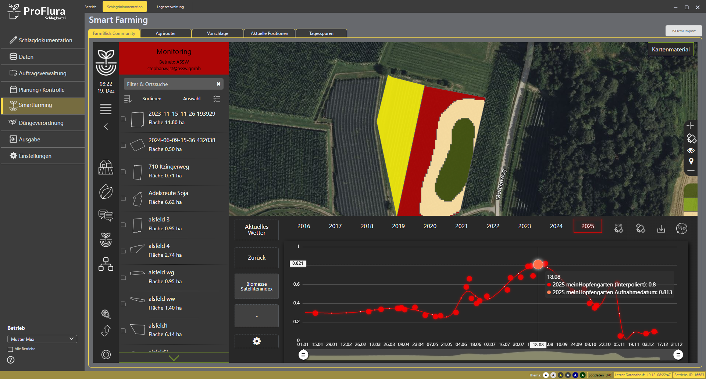Enable the Alle Betriebe checkbox

click(x=10, y=349)
